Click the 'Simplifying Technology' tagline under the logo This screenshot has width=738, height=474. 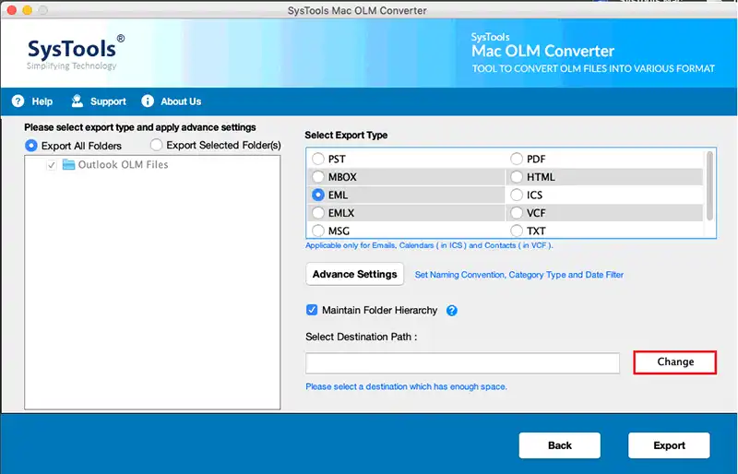pos(72,65)
